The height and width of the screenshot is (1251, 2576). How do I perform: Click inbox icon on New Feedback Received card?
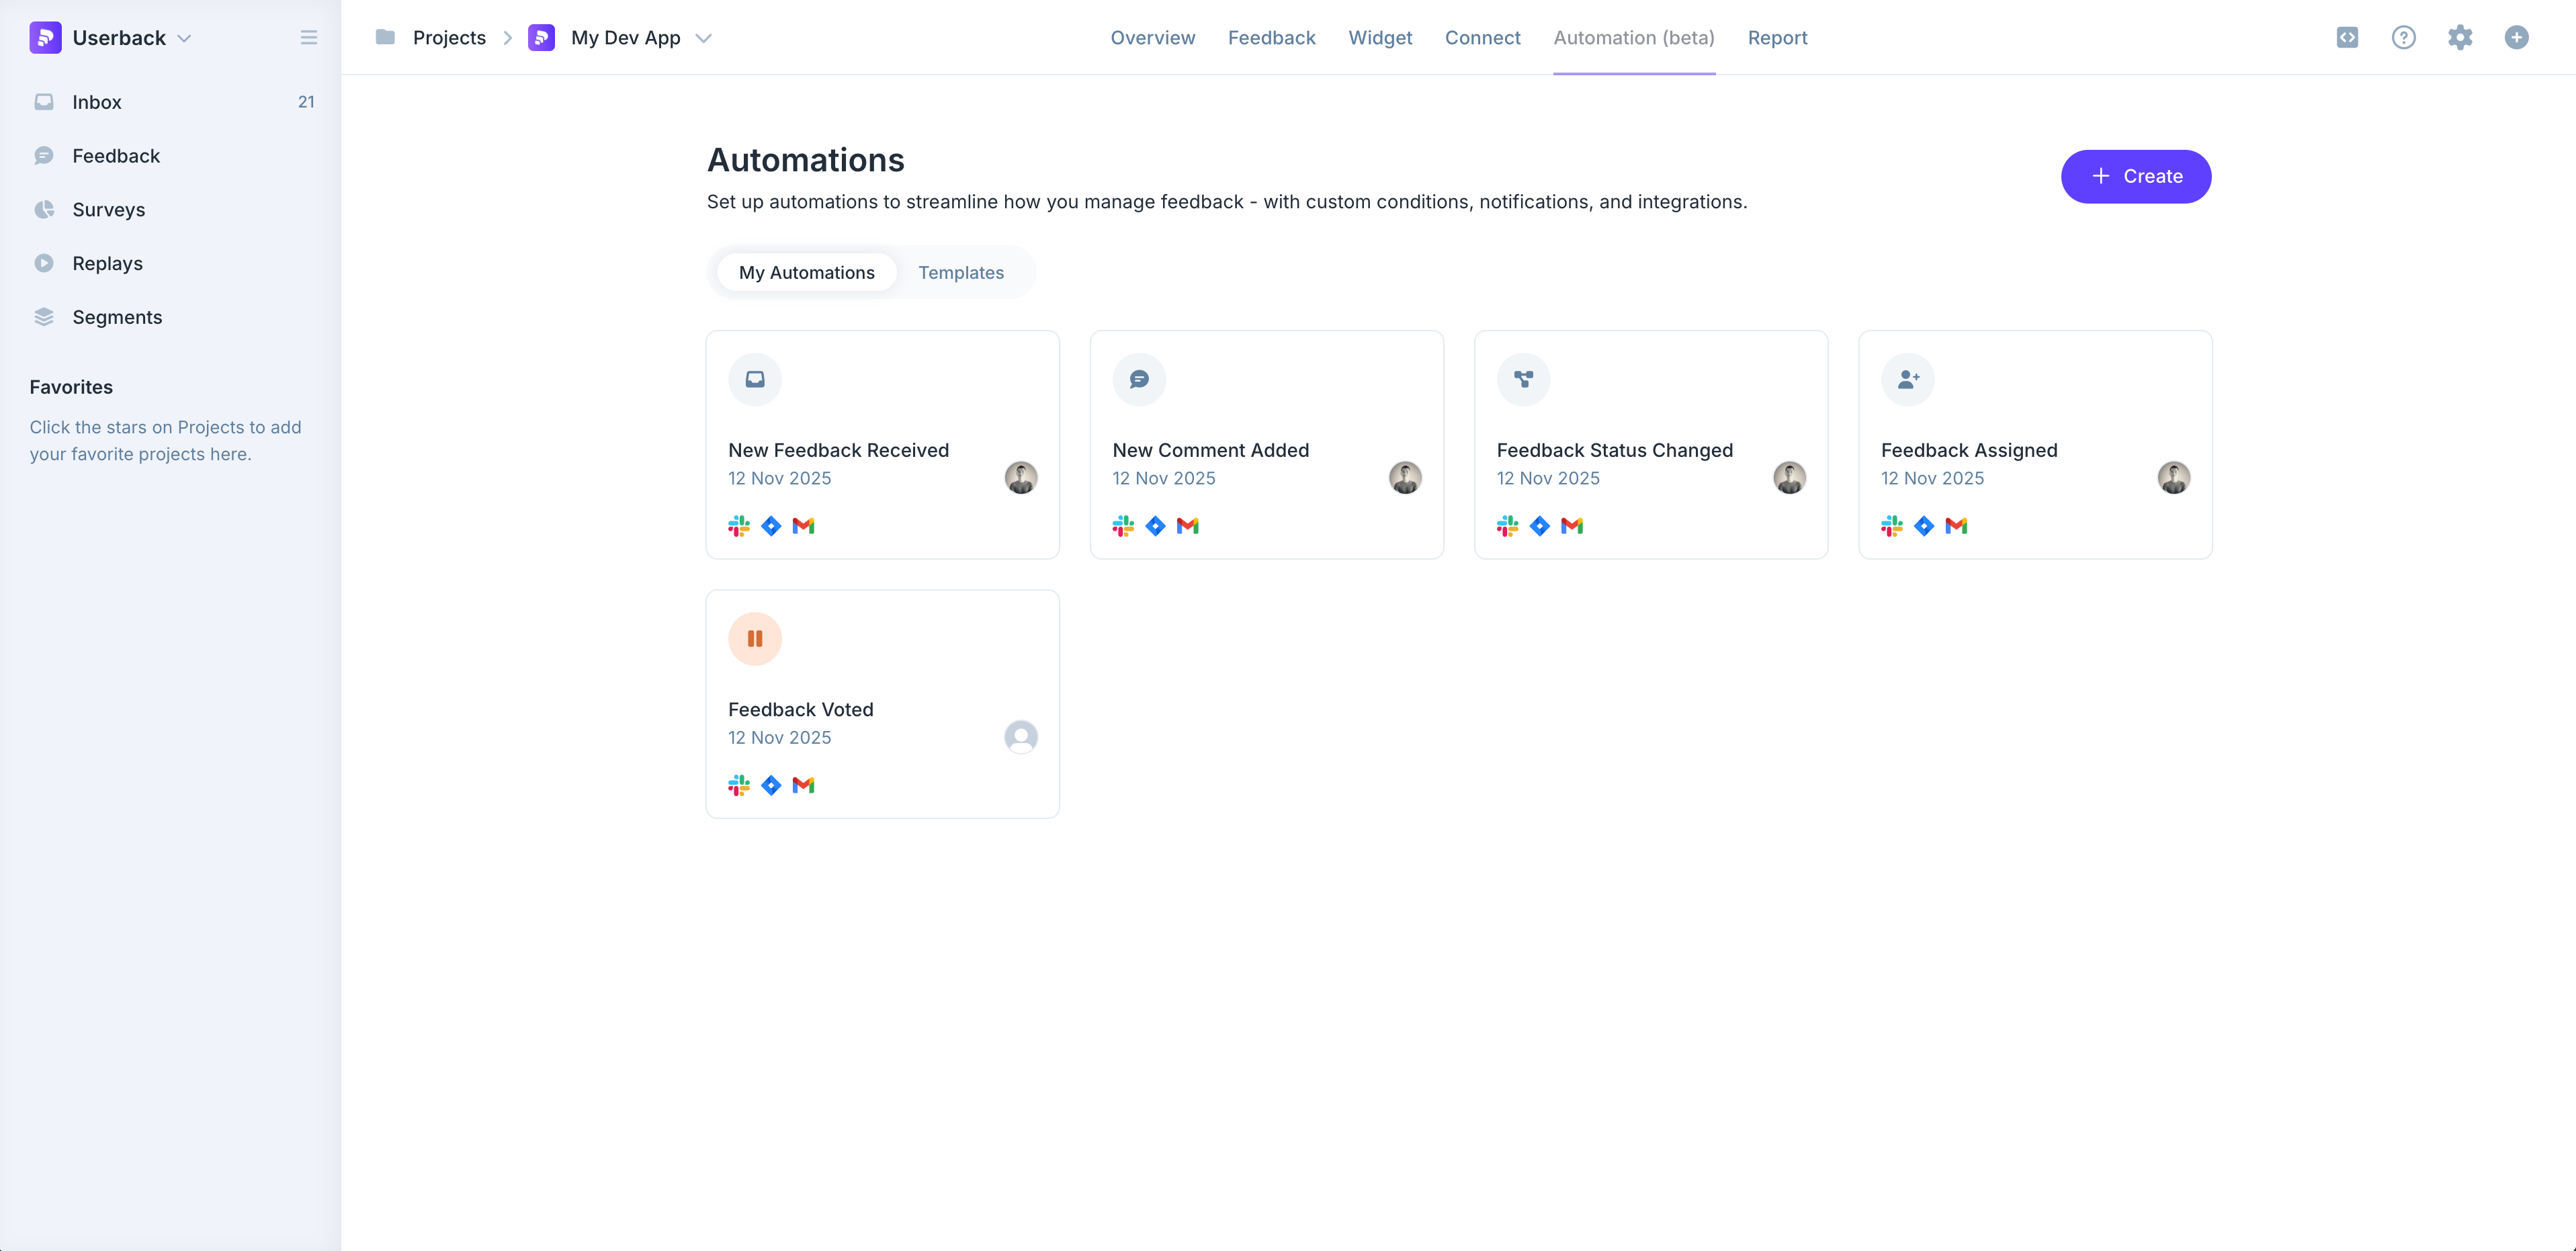755,380
